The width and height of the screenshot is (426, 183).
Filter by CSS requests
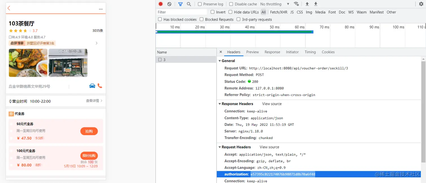pos(300,12)
